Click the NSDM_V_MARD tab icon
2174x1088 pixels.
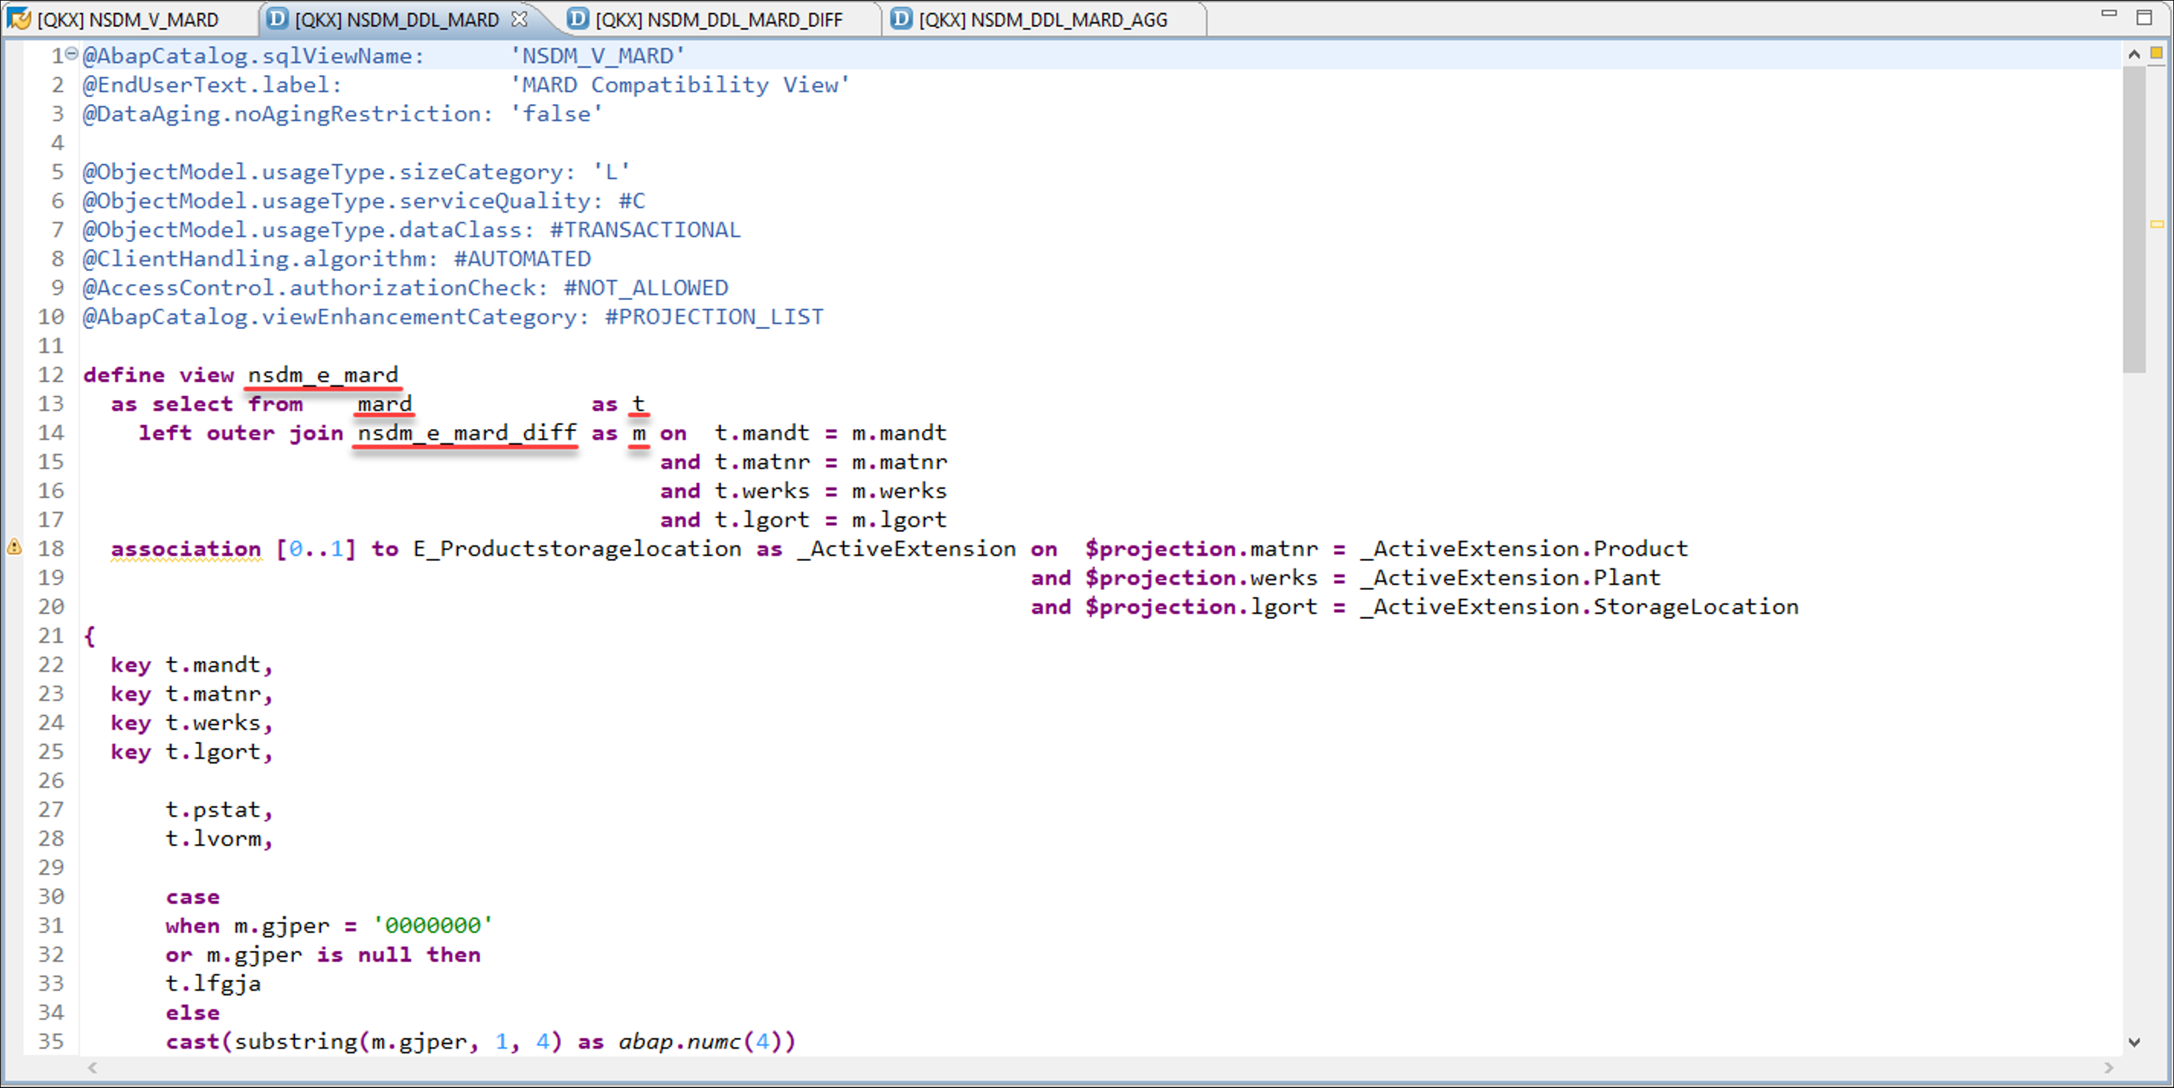(x=18, y=18)
